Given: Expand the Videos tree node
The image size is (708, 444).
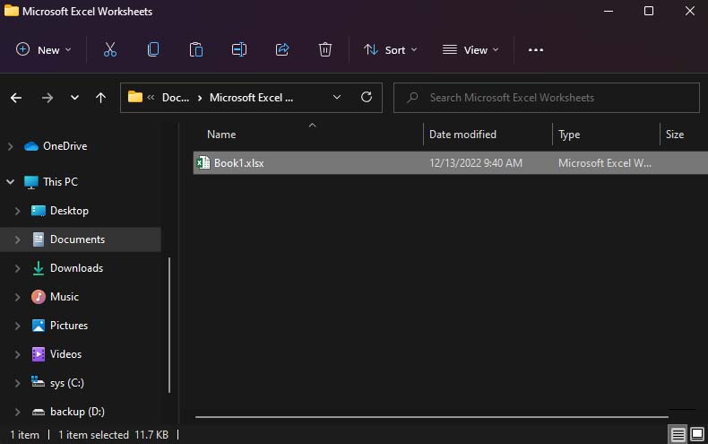Looking at the screenshot, I should 17,354.
